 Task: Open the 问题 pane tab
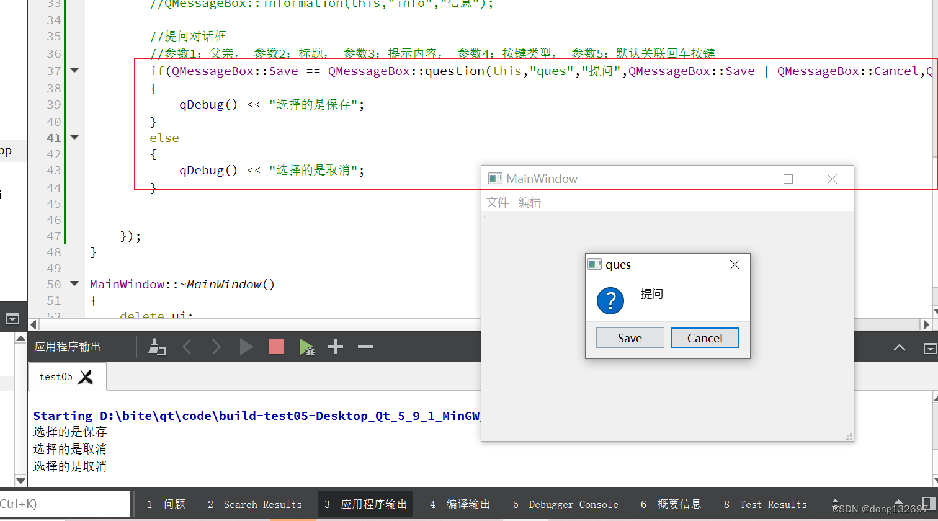tap(166, 504)
